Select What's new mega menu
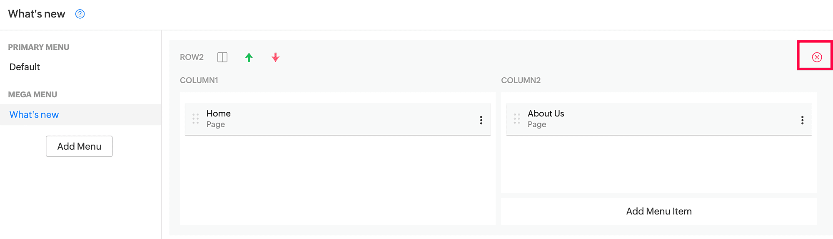 pos(34,115)
